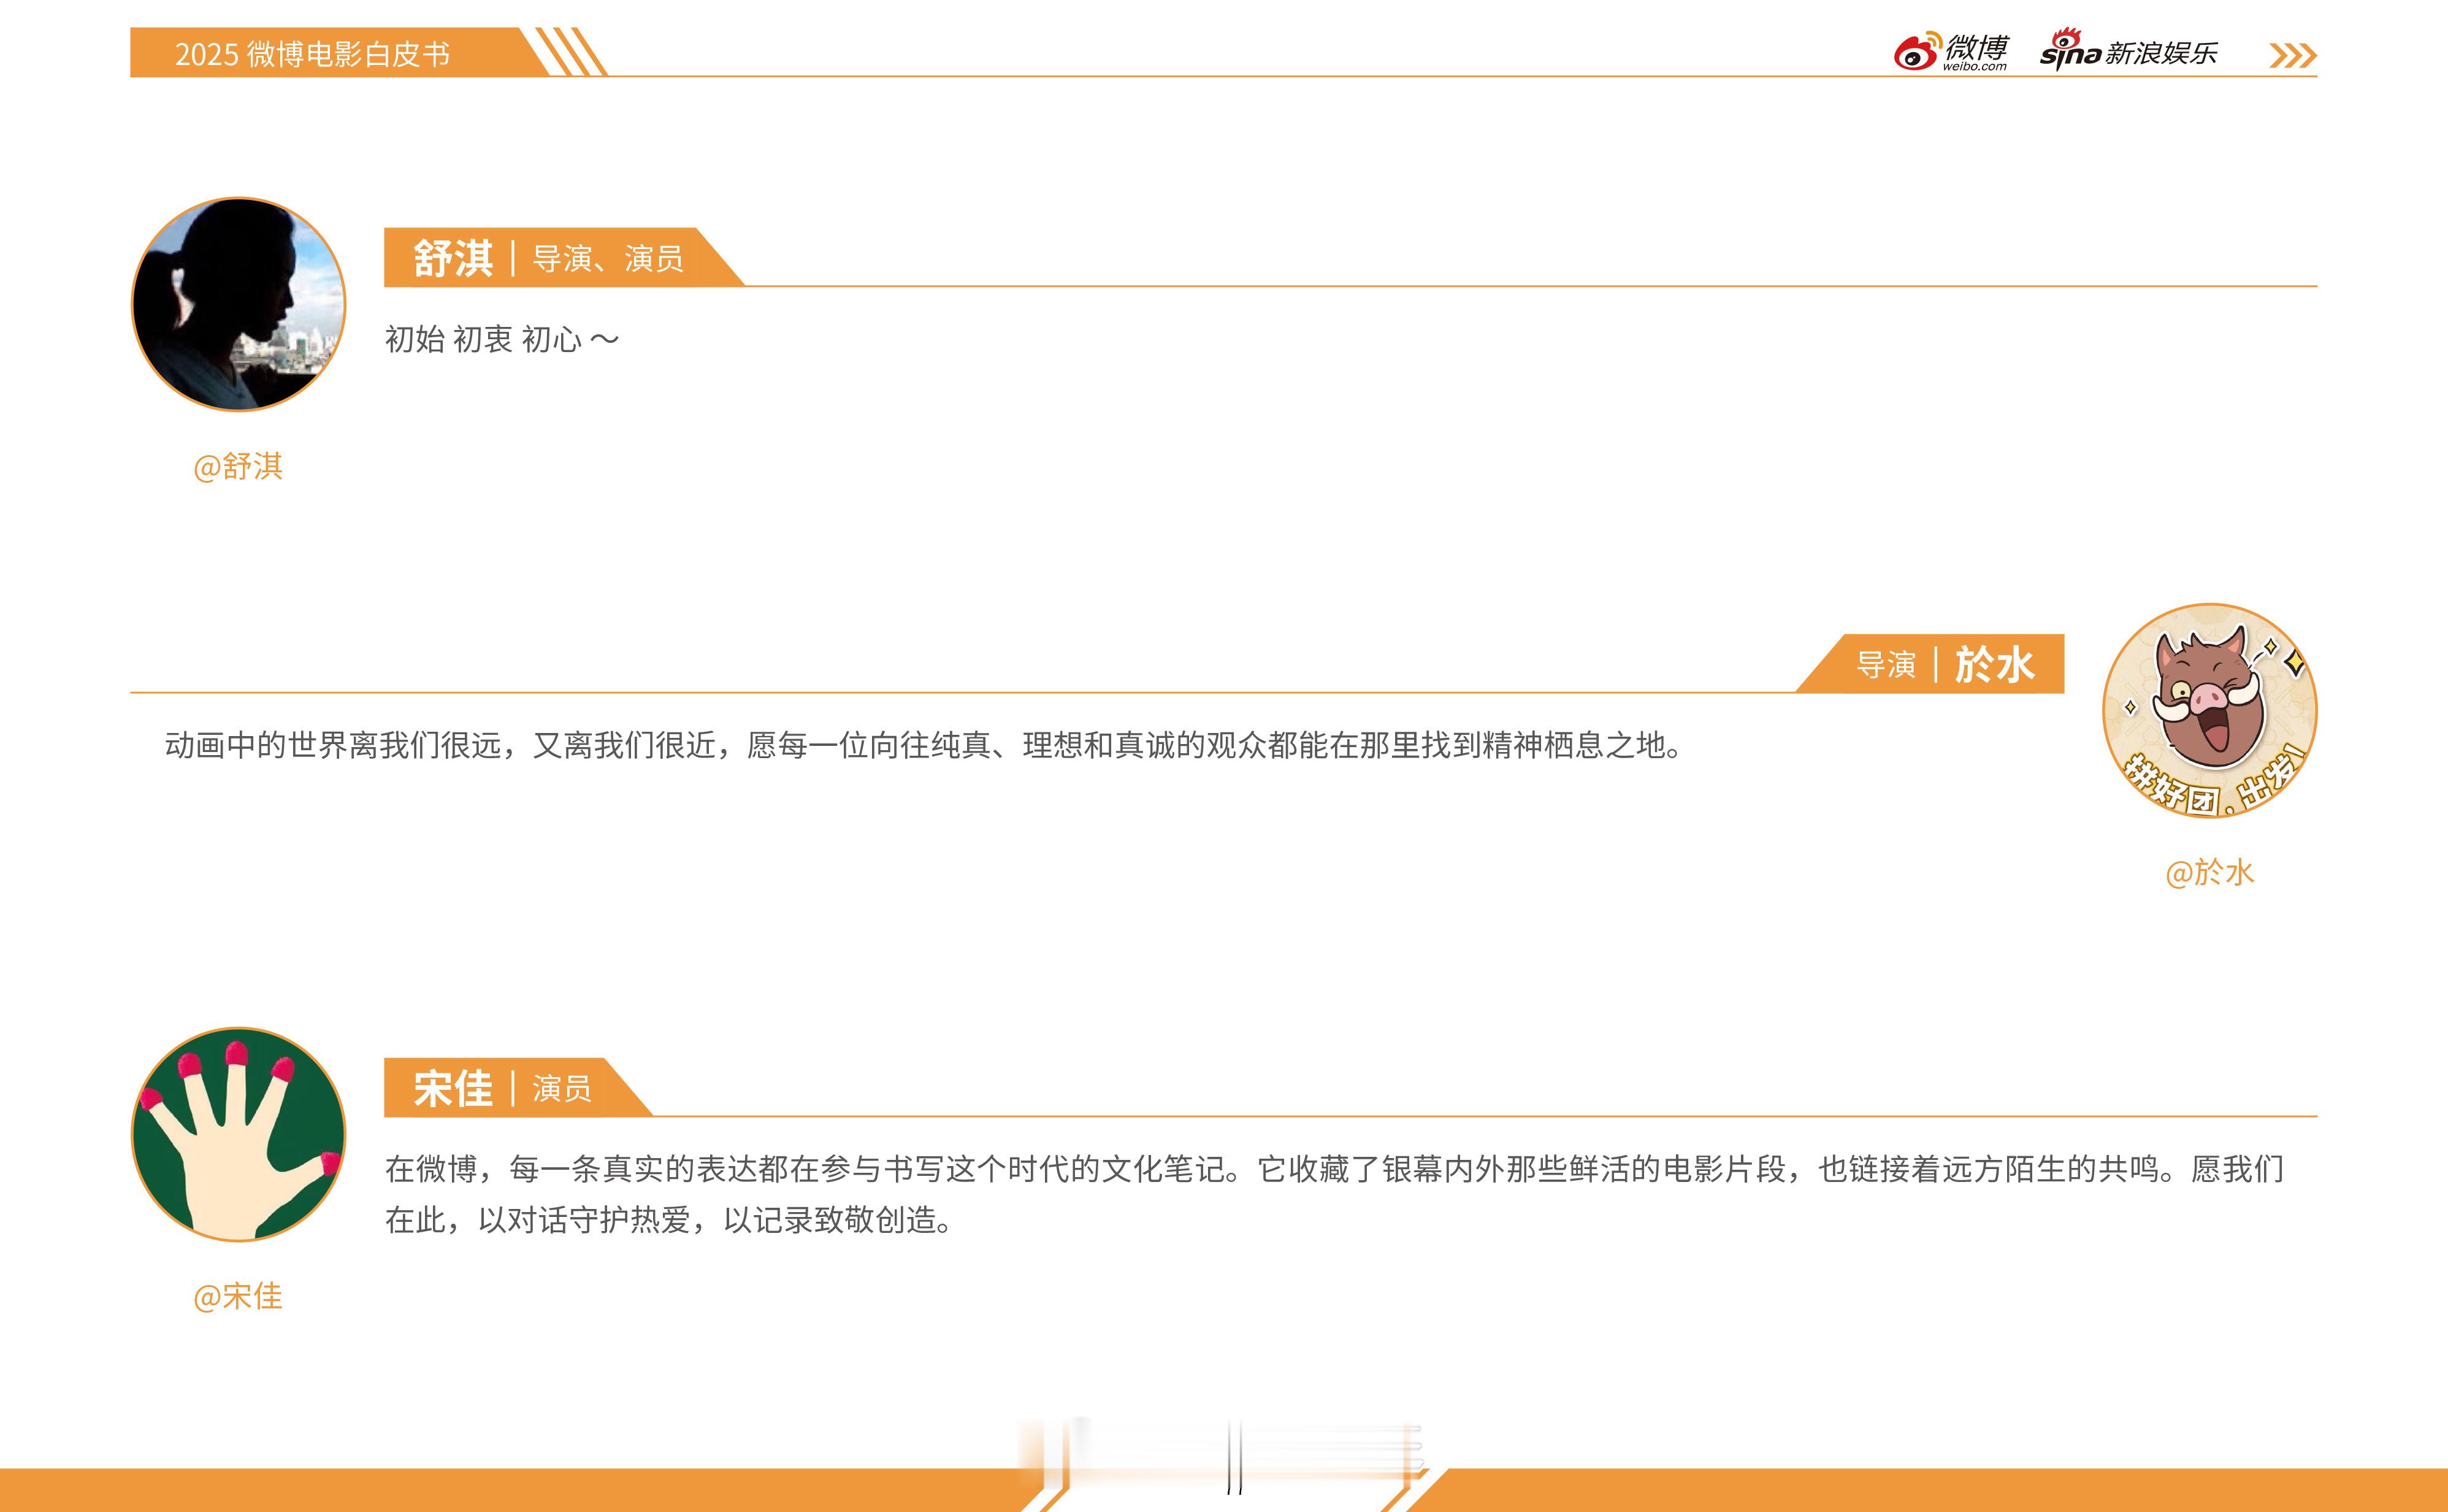Screen dimensions: 2448x1512
Task: Click the orange footer bar on the left
Action: coord(500,1490)
